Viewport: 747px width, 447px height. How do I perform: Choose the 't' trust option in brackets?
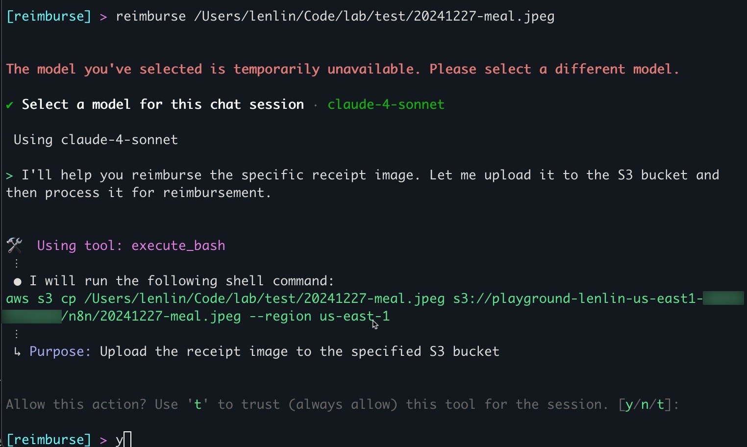[661, 404]
